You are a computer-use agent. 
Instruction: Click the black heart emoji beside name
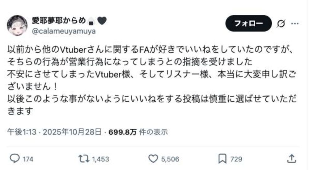[102, 21]
